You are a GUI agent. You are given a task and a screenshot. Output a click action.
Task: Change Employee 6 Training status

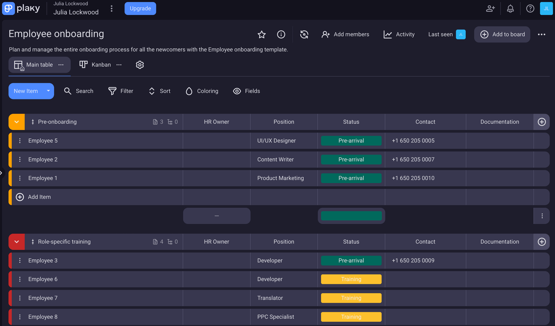351,279
